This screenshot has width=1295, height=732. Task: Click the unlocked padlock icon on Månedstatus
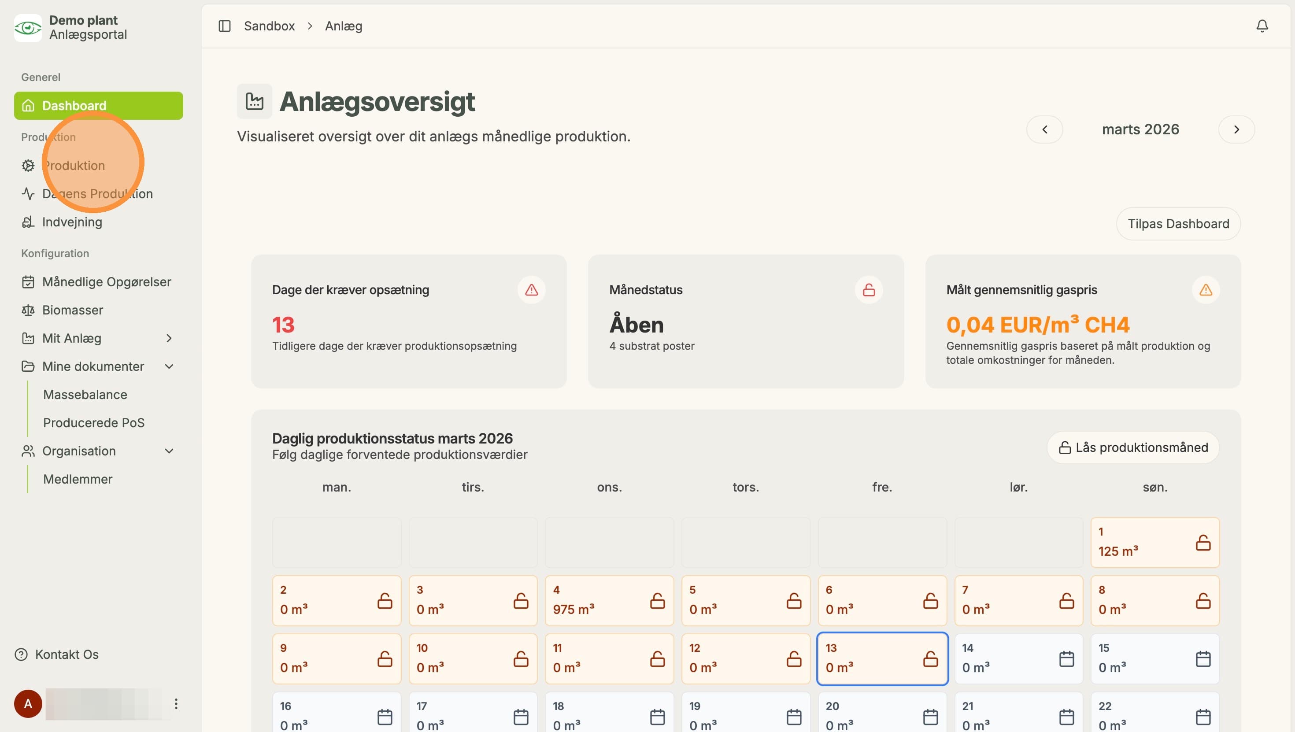click(869, 289)
